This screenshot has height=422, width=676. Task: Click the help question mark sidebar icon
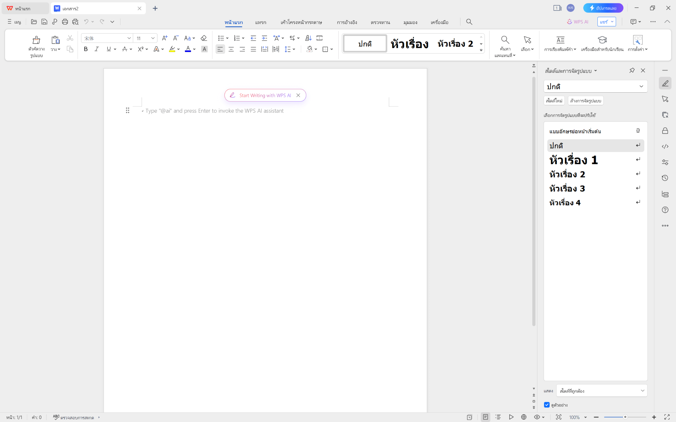(665, 210)
